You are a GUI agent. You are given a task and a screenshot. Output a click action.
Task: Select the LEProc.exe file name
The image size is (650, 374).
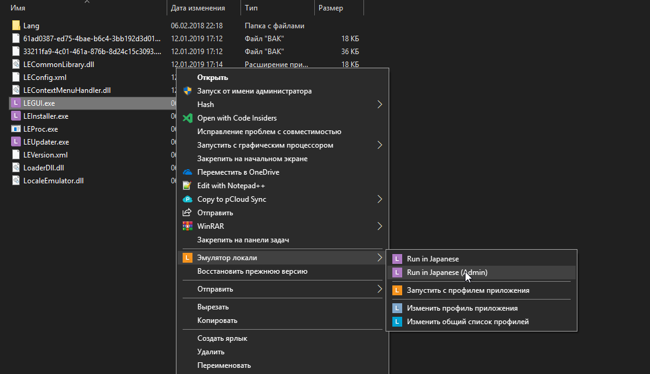[41, 129]
